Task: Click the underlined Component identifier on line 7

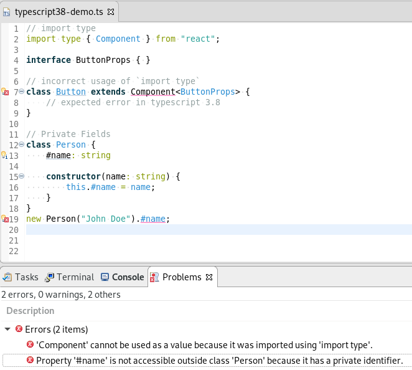Action: (153, 92)
